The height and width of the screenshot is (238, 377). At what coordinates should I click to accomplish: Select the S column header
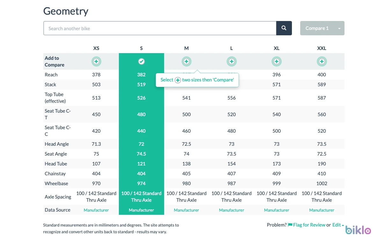141,48
